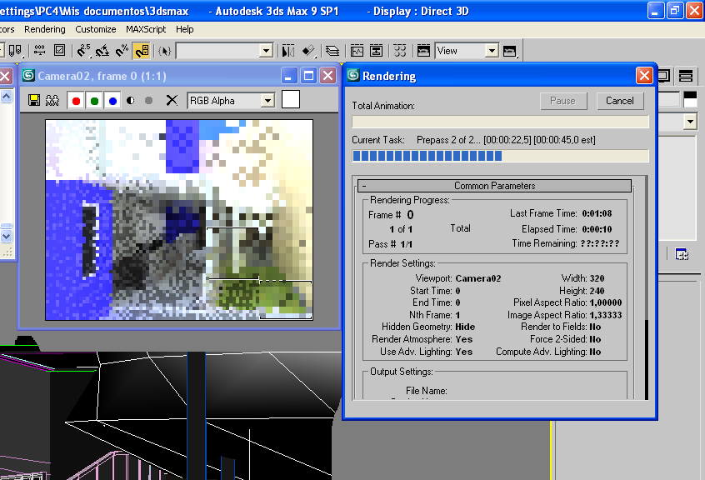Image resolution: width=705 pixels, height=480 pixels.
Task: Click Use Pivot Point Center tool
Action: click(x=15, y=51)
